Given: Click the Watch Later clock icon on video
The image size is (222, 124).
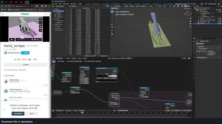Looking at the screenshot, I should (41, 22).
